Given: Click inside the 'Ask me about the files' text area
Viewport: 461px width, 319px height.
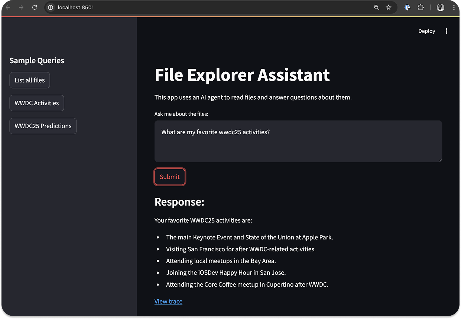Looking at the screenshot, I should [x=298, y=141].
